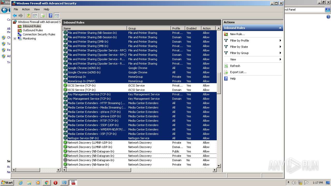This screenshot has width=331, height=186.
Task: Select the Inbound Rules tree node
Action: pos(32,26)
